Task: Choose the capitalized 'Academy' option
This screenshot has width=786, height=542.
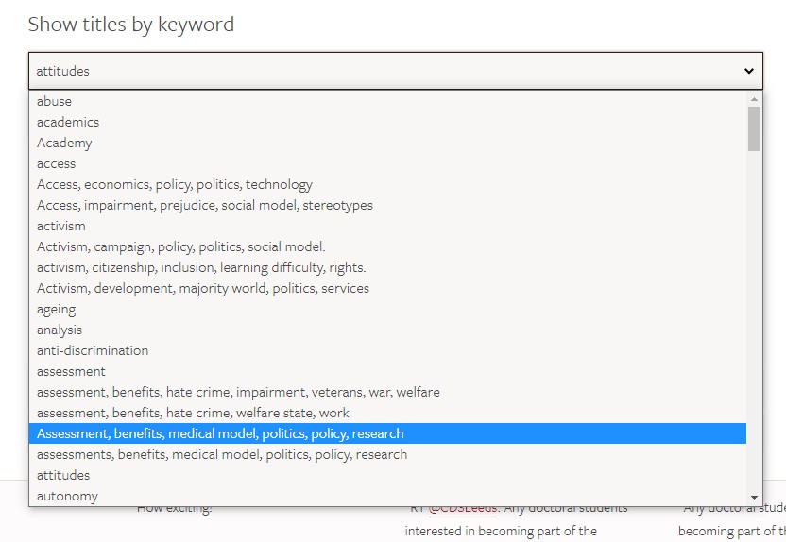Action: coord(64,143)
